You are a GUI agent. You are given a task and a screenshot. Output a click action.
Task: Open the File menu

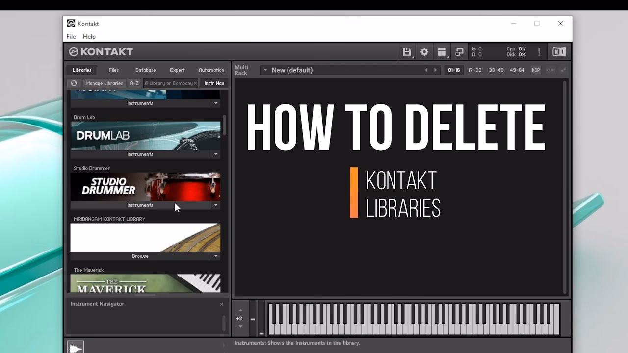click(x=71, y=37)
